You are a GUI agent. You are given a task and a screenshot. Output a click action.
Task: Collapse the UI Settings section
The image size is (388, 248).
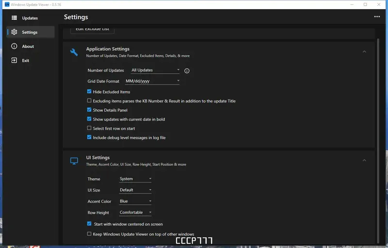coord(364,161)
